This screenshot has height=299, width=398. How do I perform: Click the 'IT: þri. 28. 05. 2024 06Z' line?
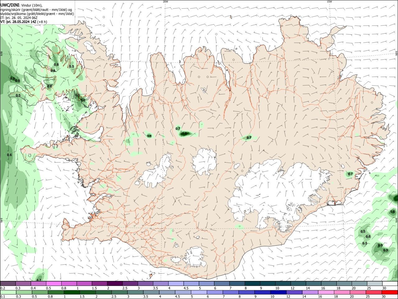[19, 18]
